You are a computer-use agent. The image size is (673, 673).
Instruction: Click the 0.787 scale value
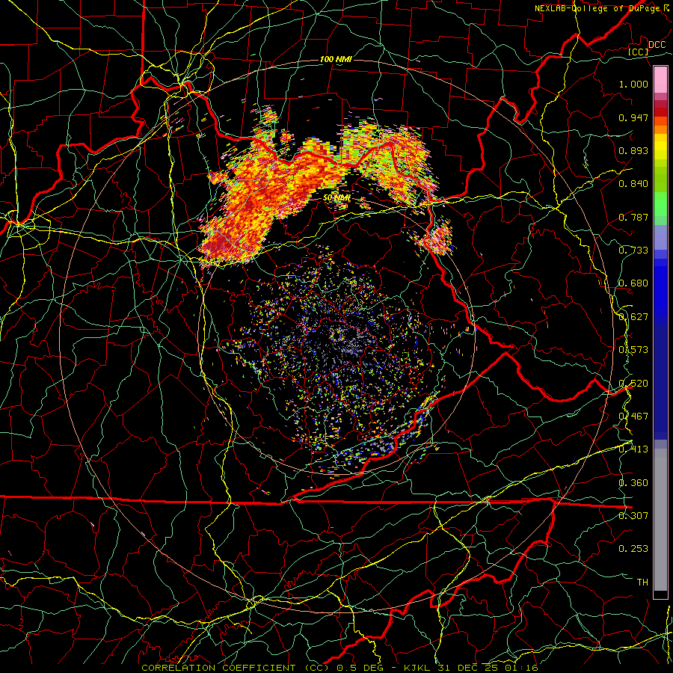(x=633, y=217)
